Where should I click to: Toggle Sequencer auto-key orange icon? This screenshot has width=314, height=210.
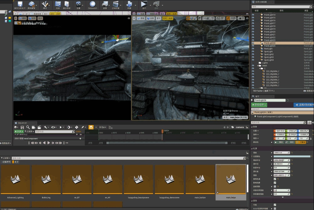[91, 127]
